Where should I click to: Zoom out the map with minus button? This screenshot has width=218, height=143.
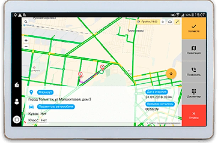[26, 47]
